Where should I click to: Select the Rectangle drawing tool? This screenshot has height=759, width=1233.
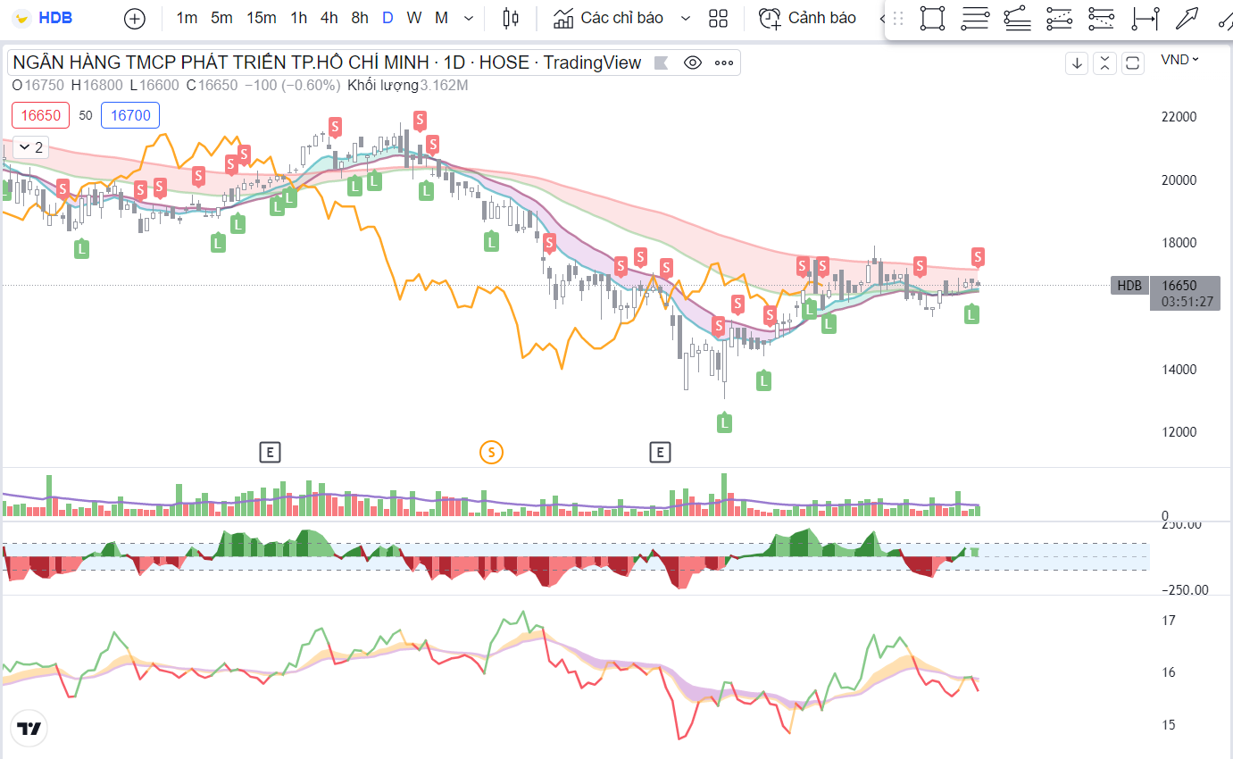tap(933, 18)
